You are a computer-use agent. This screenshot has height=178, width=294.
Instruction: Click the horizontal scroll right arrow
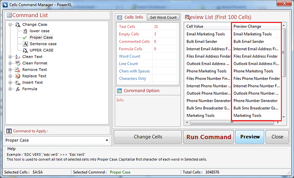(x=278, y=123)
